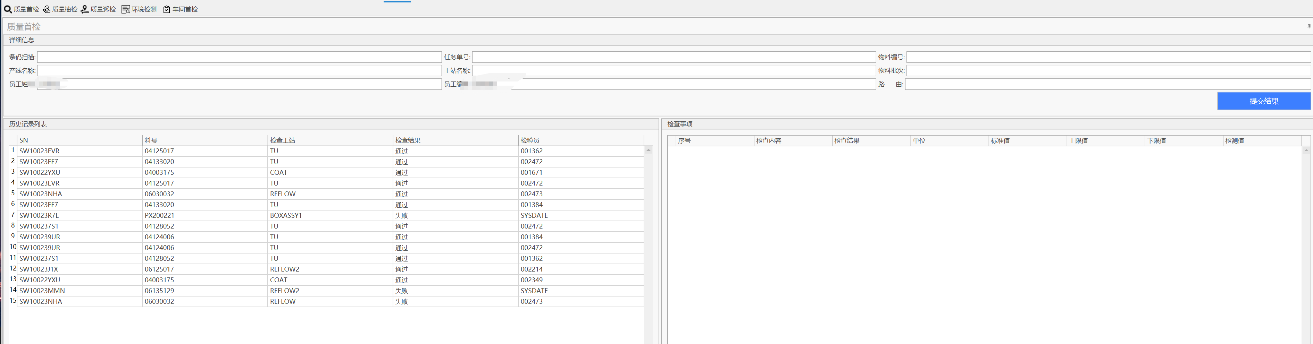Click 检查结果 column header in 检查事项 grid

tap(871, 140)
